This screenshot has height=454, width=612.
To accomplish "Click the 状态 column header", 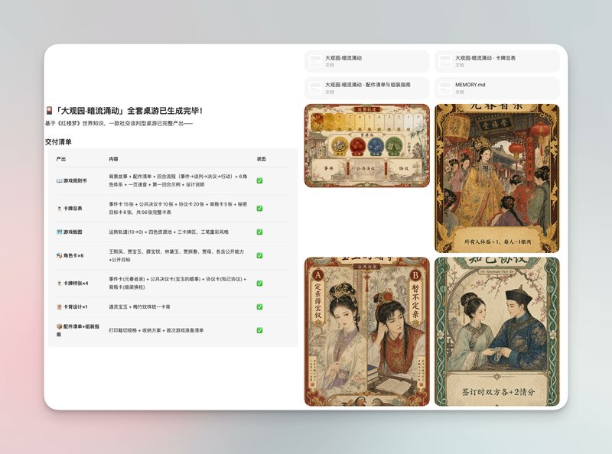I will click(x=262, y=159).
